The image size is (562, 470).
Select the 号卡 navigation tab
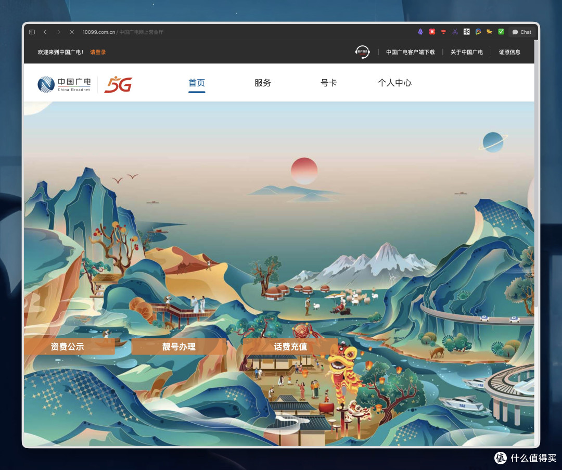click(329, 83)
